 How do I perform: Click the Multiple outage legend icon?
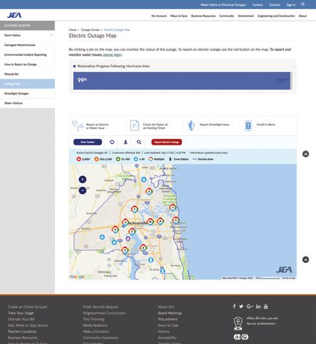[x=151, y=159]
